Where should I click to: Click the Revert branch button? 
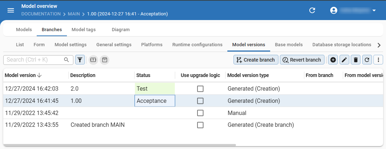click(302, 60)
